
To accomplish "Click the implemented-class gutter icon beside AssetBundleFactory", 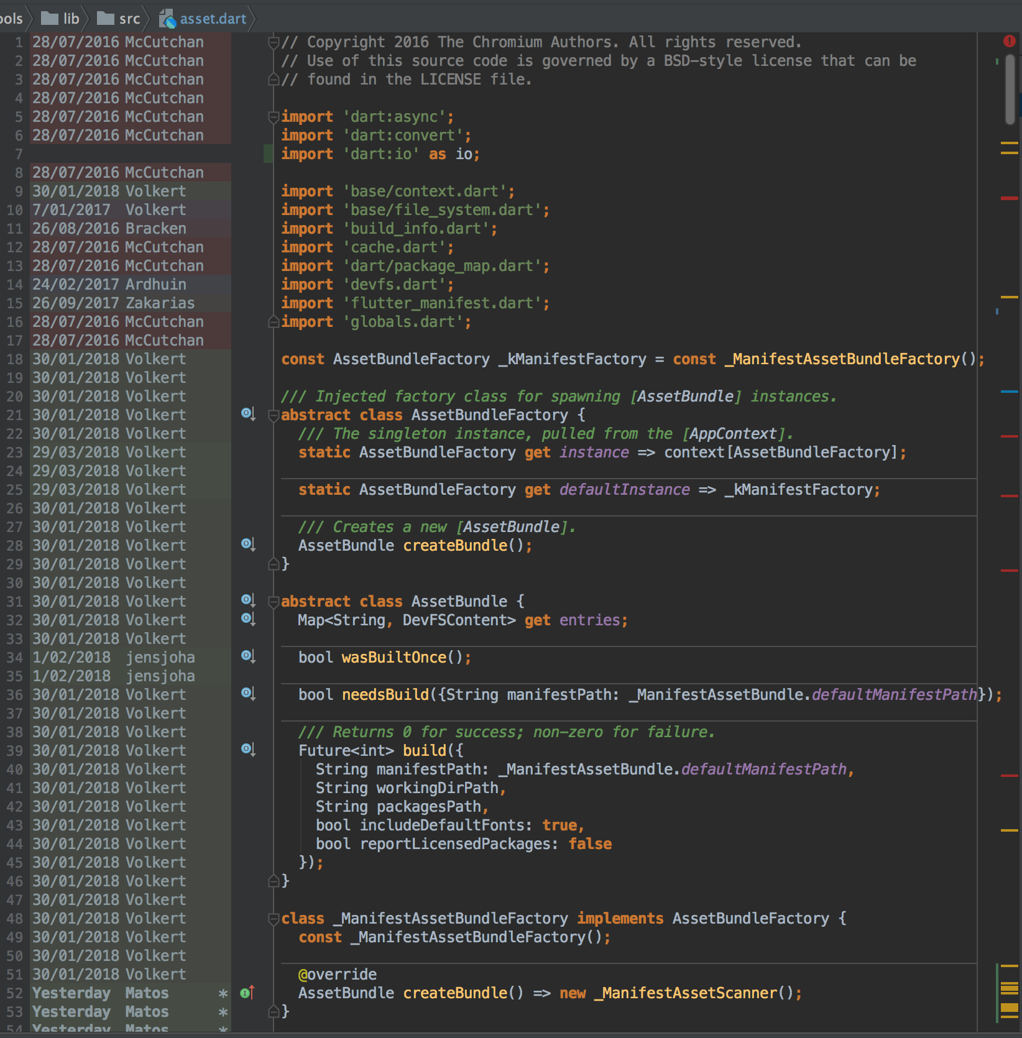I will click(248, 414).
